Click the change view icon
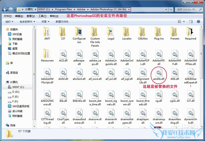Screen dimensions: 205x141 179,21
